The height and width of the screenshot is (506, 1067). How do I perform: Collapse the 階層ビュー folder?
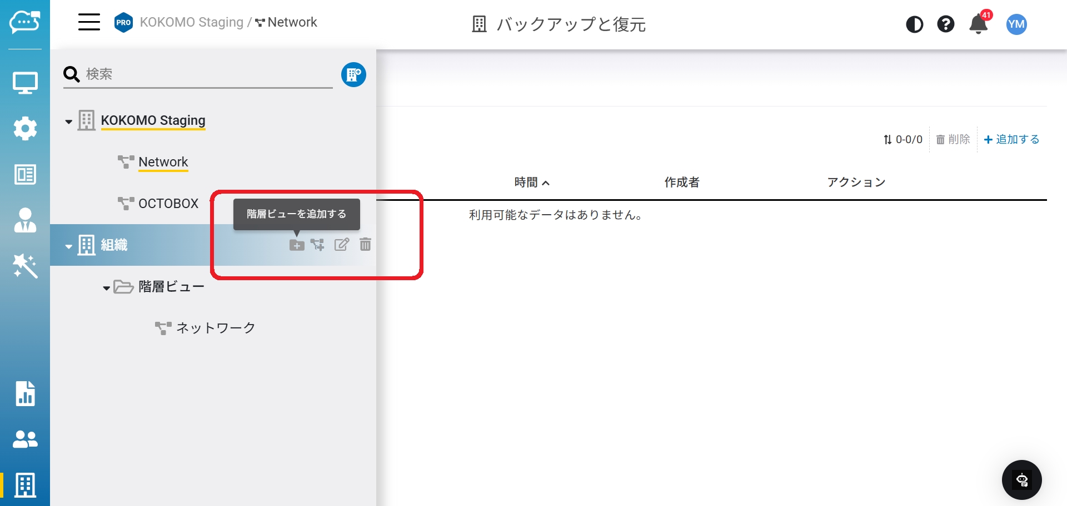pos(106,288)
